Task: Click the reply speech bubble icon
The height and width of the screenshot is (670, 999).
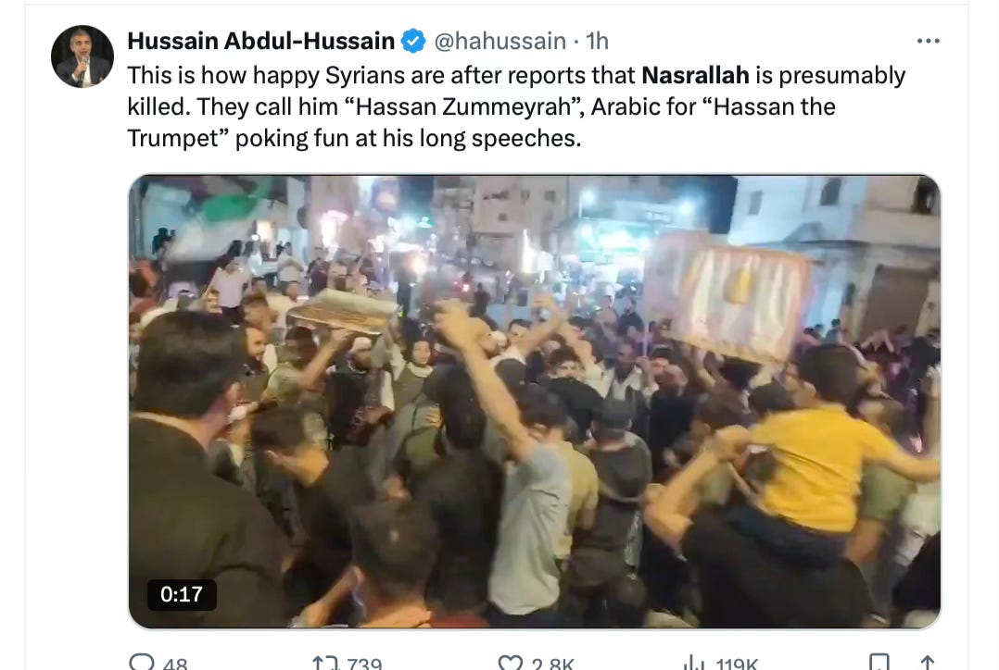Action: (142, 663)
